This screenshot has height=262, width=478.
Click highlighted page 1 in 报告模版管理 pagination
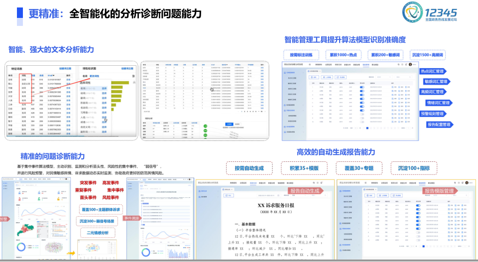(x=423, y=246)
